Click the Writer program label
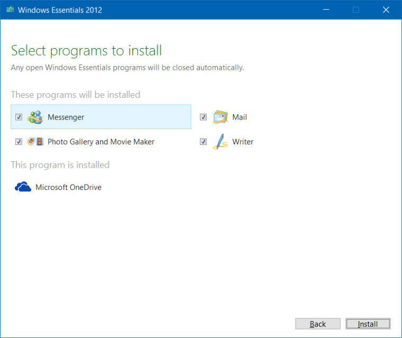Viewport: 402px width, 338px height. click(243, 142)
